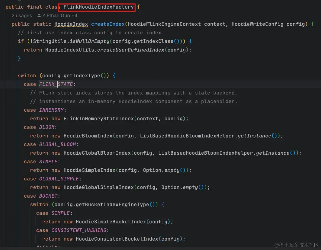Click HoodieFlinkEngineContext parameter type

pyautogui.click(x=164, y=24)
